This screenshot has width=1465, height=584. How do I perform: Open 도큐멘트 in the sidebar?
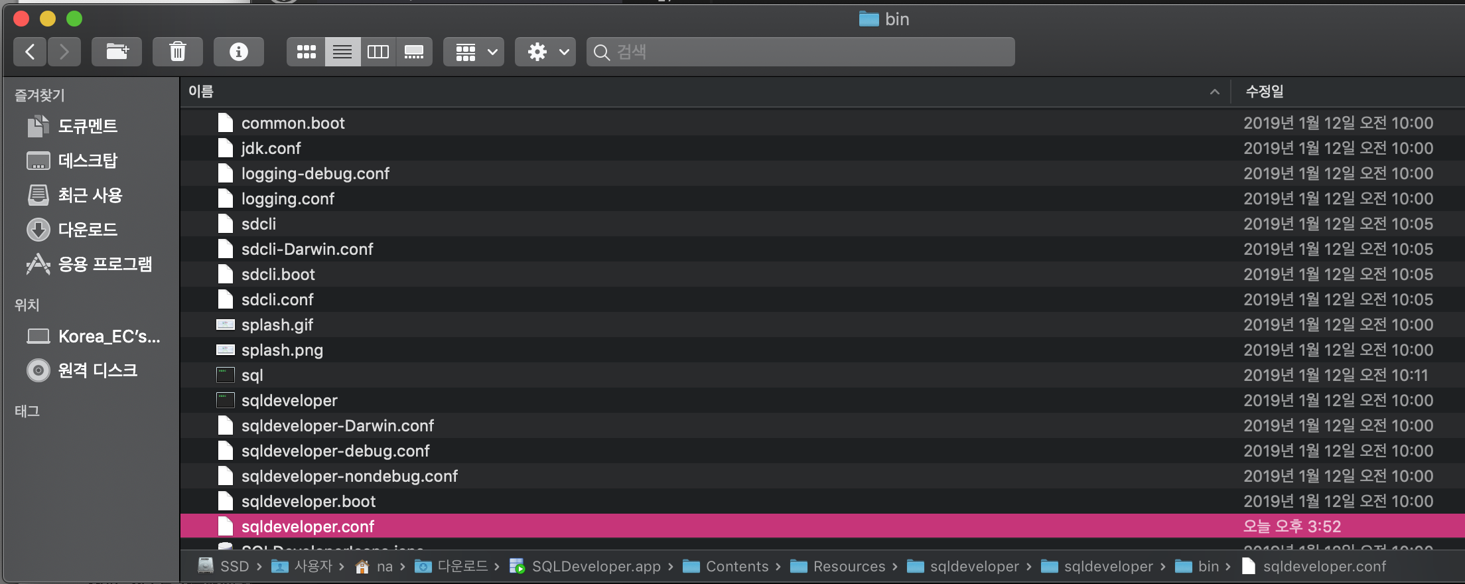[x=88, y=125]
